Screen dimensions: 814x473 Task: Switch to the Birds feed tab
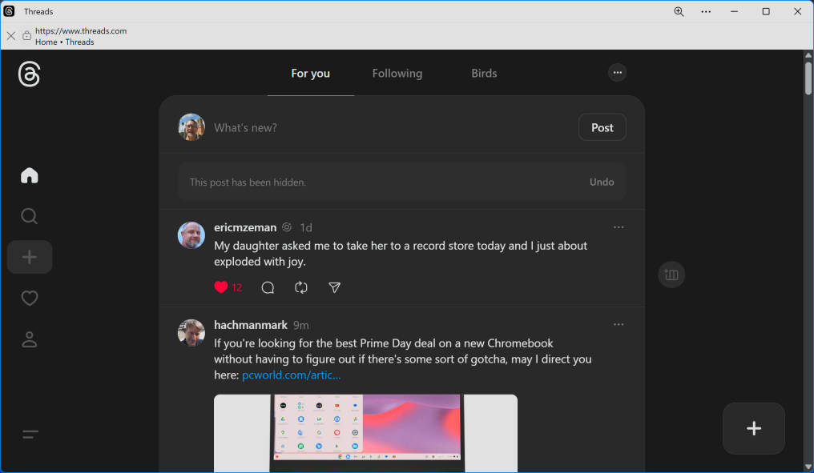484,74
